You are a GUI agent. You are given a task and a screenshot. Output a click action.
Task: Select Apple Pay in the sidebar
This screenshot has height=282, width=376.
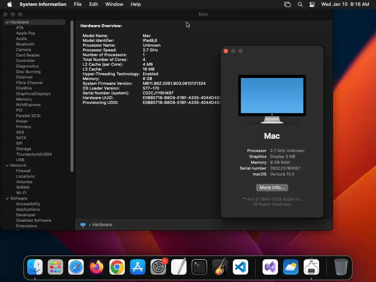tap(26, 33)
